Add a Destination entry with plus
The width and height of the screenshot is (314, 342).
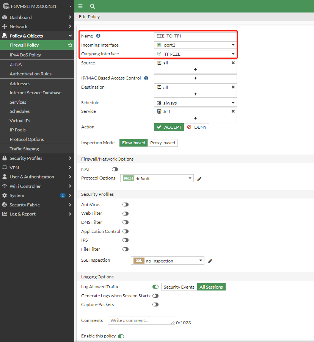tap(195, 94)
